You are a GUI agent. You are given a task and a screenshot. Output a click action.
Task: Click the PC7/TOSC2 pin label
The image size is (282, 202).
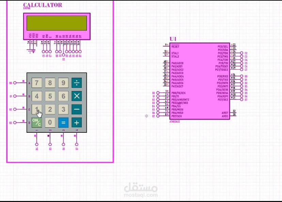coord(222,70)
